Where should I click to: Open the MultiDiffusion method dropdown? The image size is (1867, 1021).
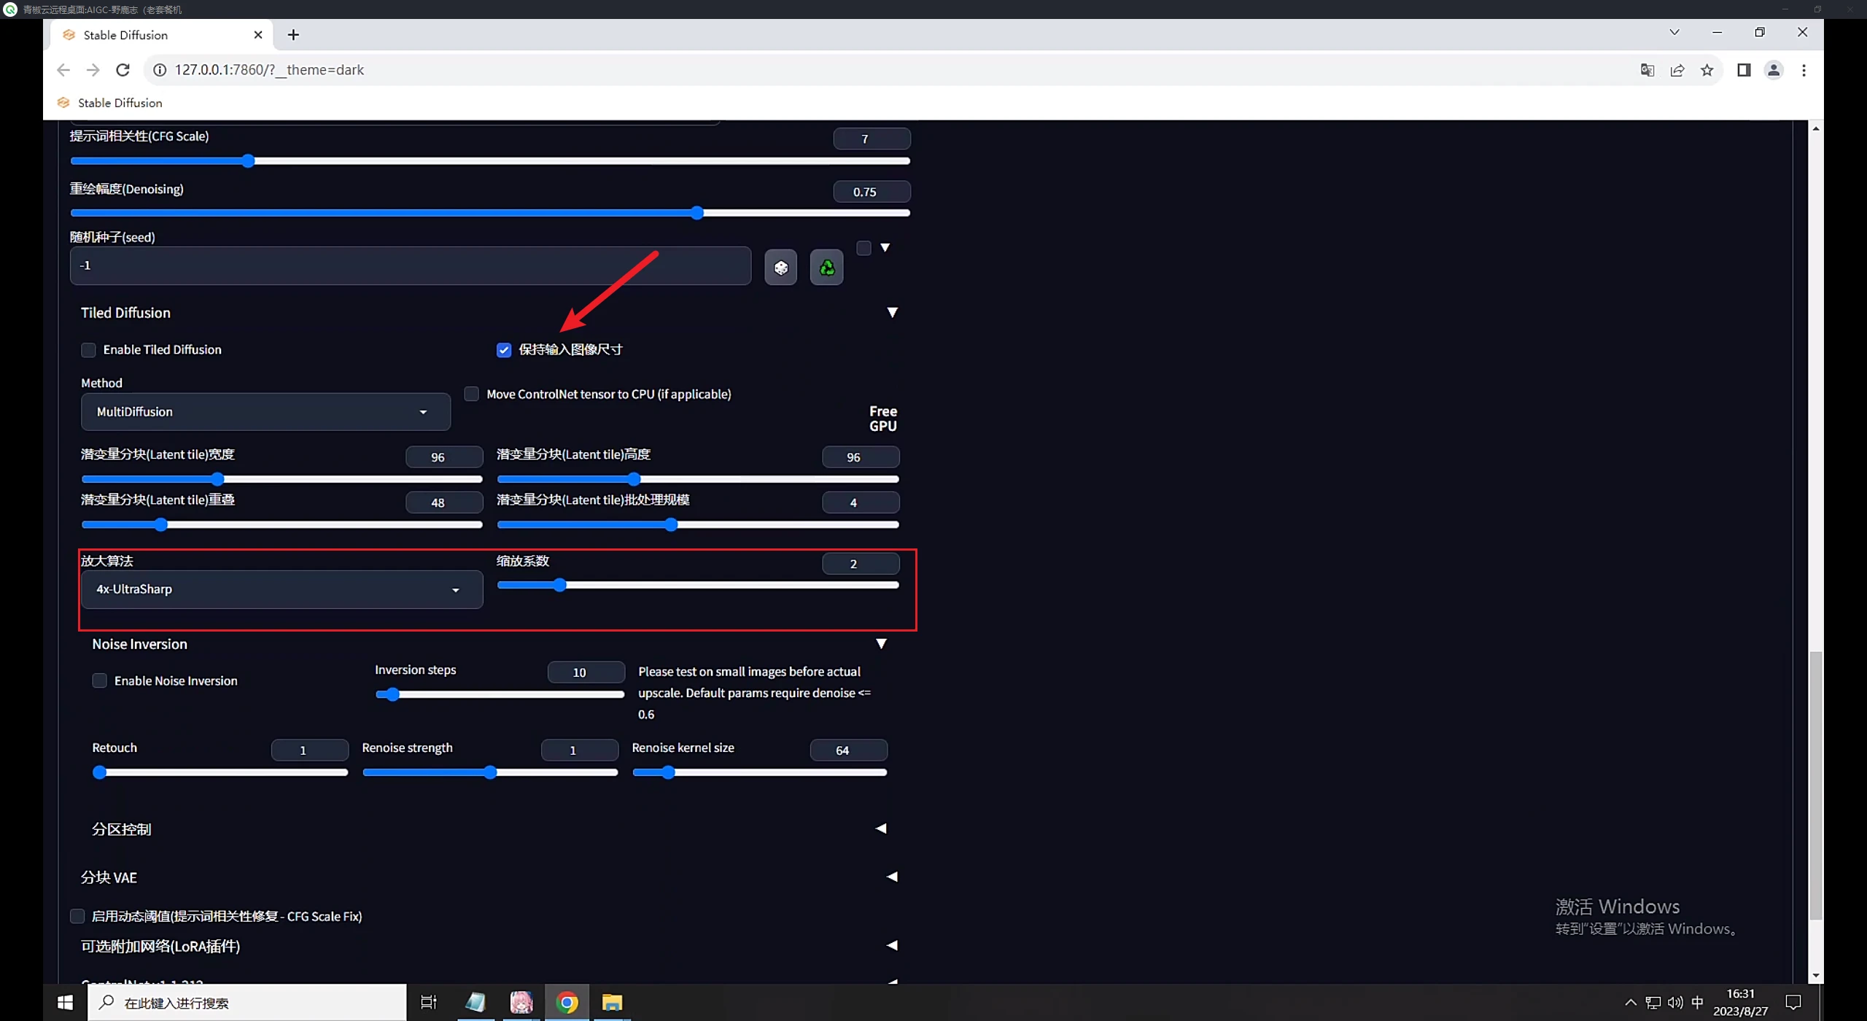tap(265, 412)
